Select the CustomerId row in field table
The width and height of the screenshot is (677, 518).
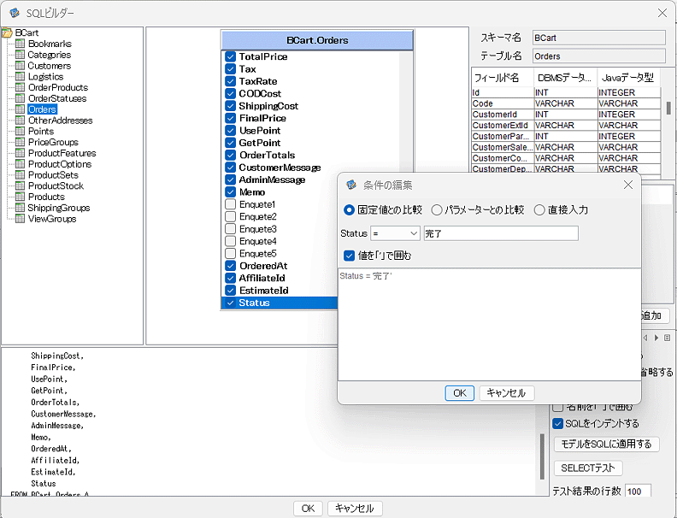(566, 115)
